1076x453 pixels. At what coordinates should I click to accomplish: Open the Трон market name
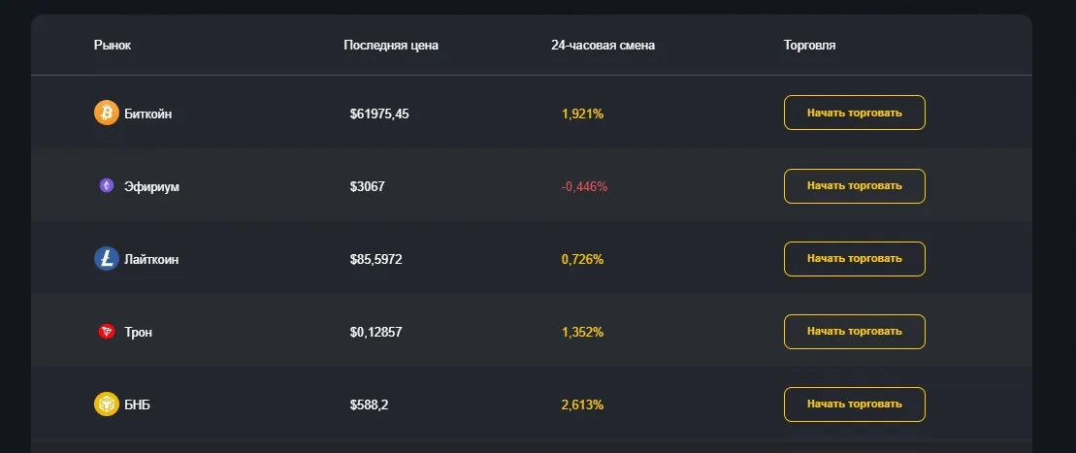(x=138, y=332)
